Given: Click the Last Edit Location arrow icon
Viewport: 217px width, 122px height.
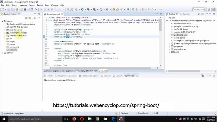Looking at the screenshot, I should pos(149,9).
